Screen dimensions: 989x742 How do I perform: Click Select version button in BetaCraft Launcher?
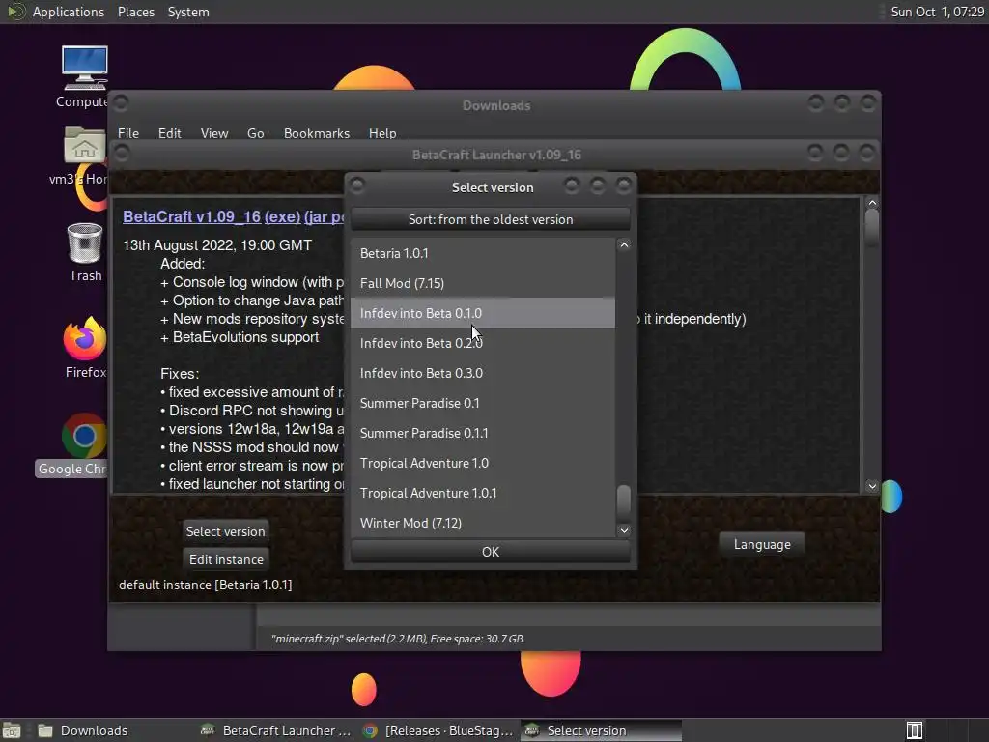[x=225, y=531]
